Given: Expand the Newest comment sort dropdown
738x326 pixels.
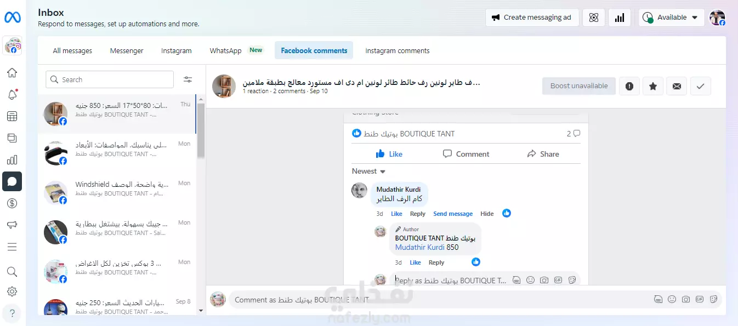Looking at the screenshot, I should [x=368, y=171].
